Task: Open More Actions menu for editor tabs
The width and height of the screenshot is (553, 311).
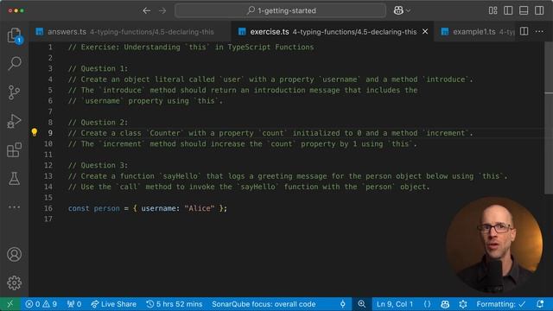Action: tap(539, 31)
